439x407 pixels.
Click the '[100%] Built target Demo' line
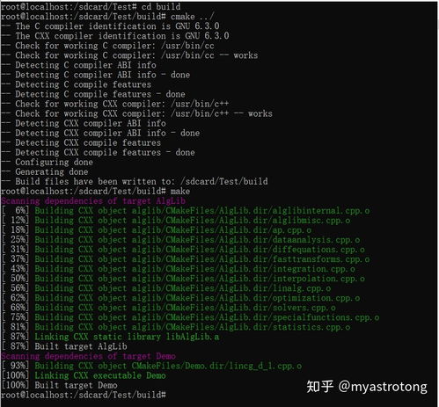tap(59, 385)
